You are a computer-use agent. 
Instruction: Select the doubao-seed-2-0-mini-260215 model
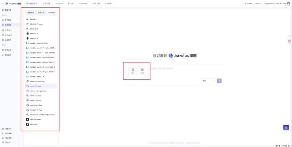coord(41,67)
